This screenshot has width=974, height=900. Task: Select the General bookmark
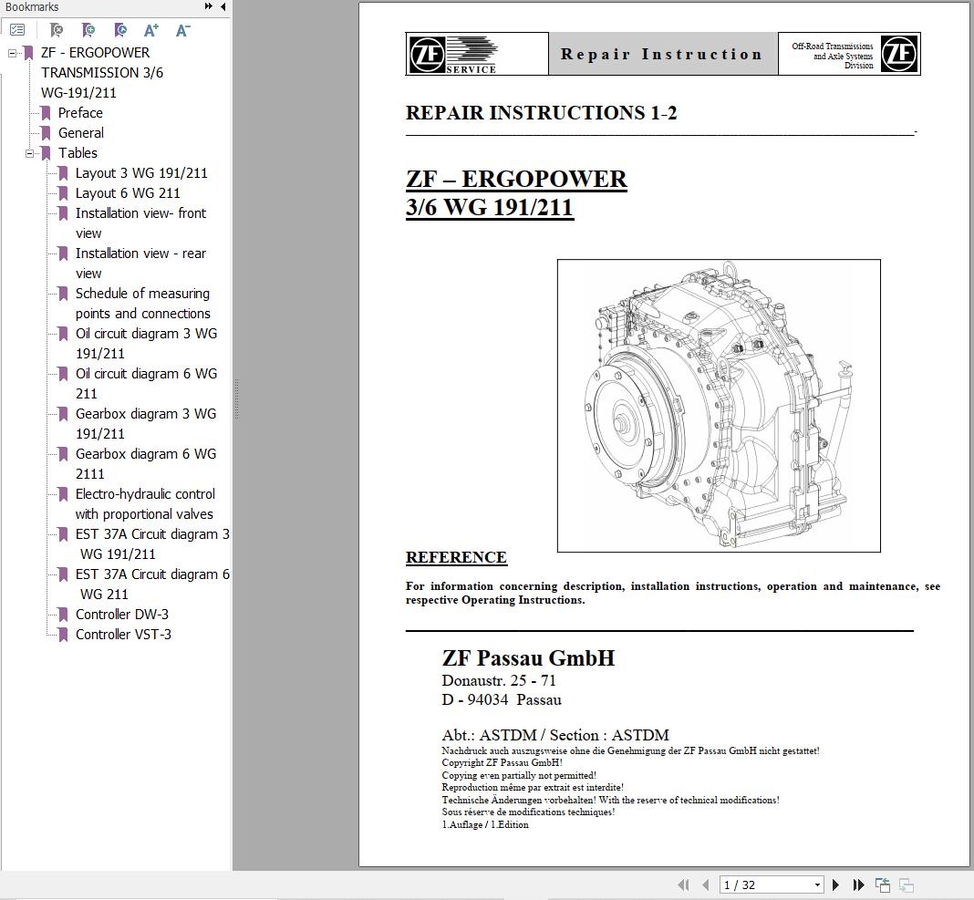pos(81,132)
